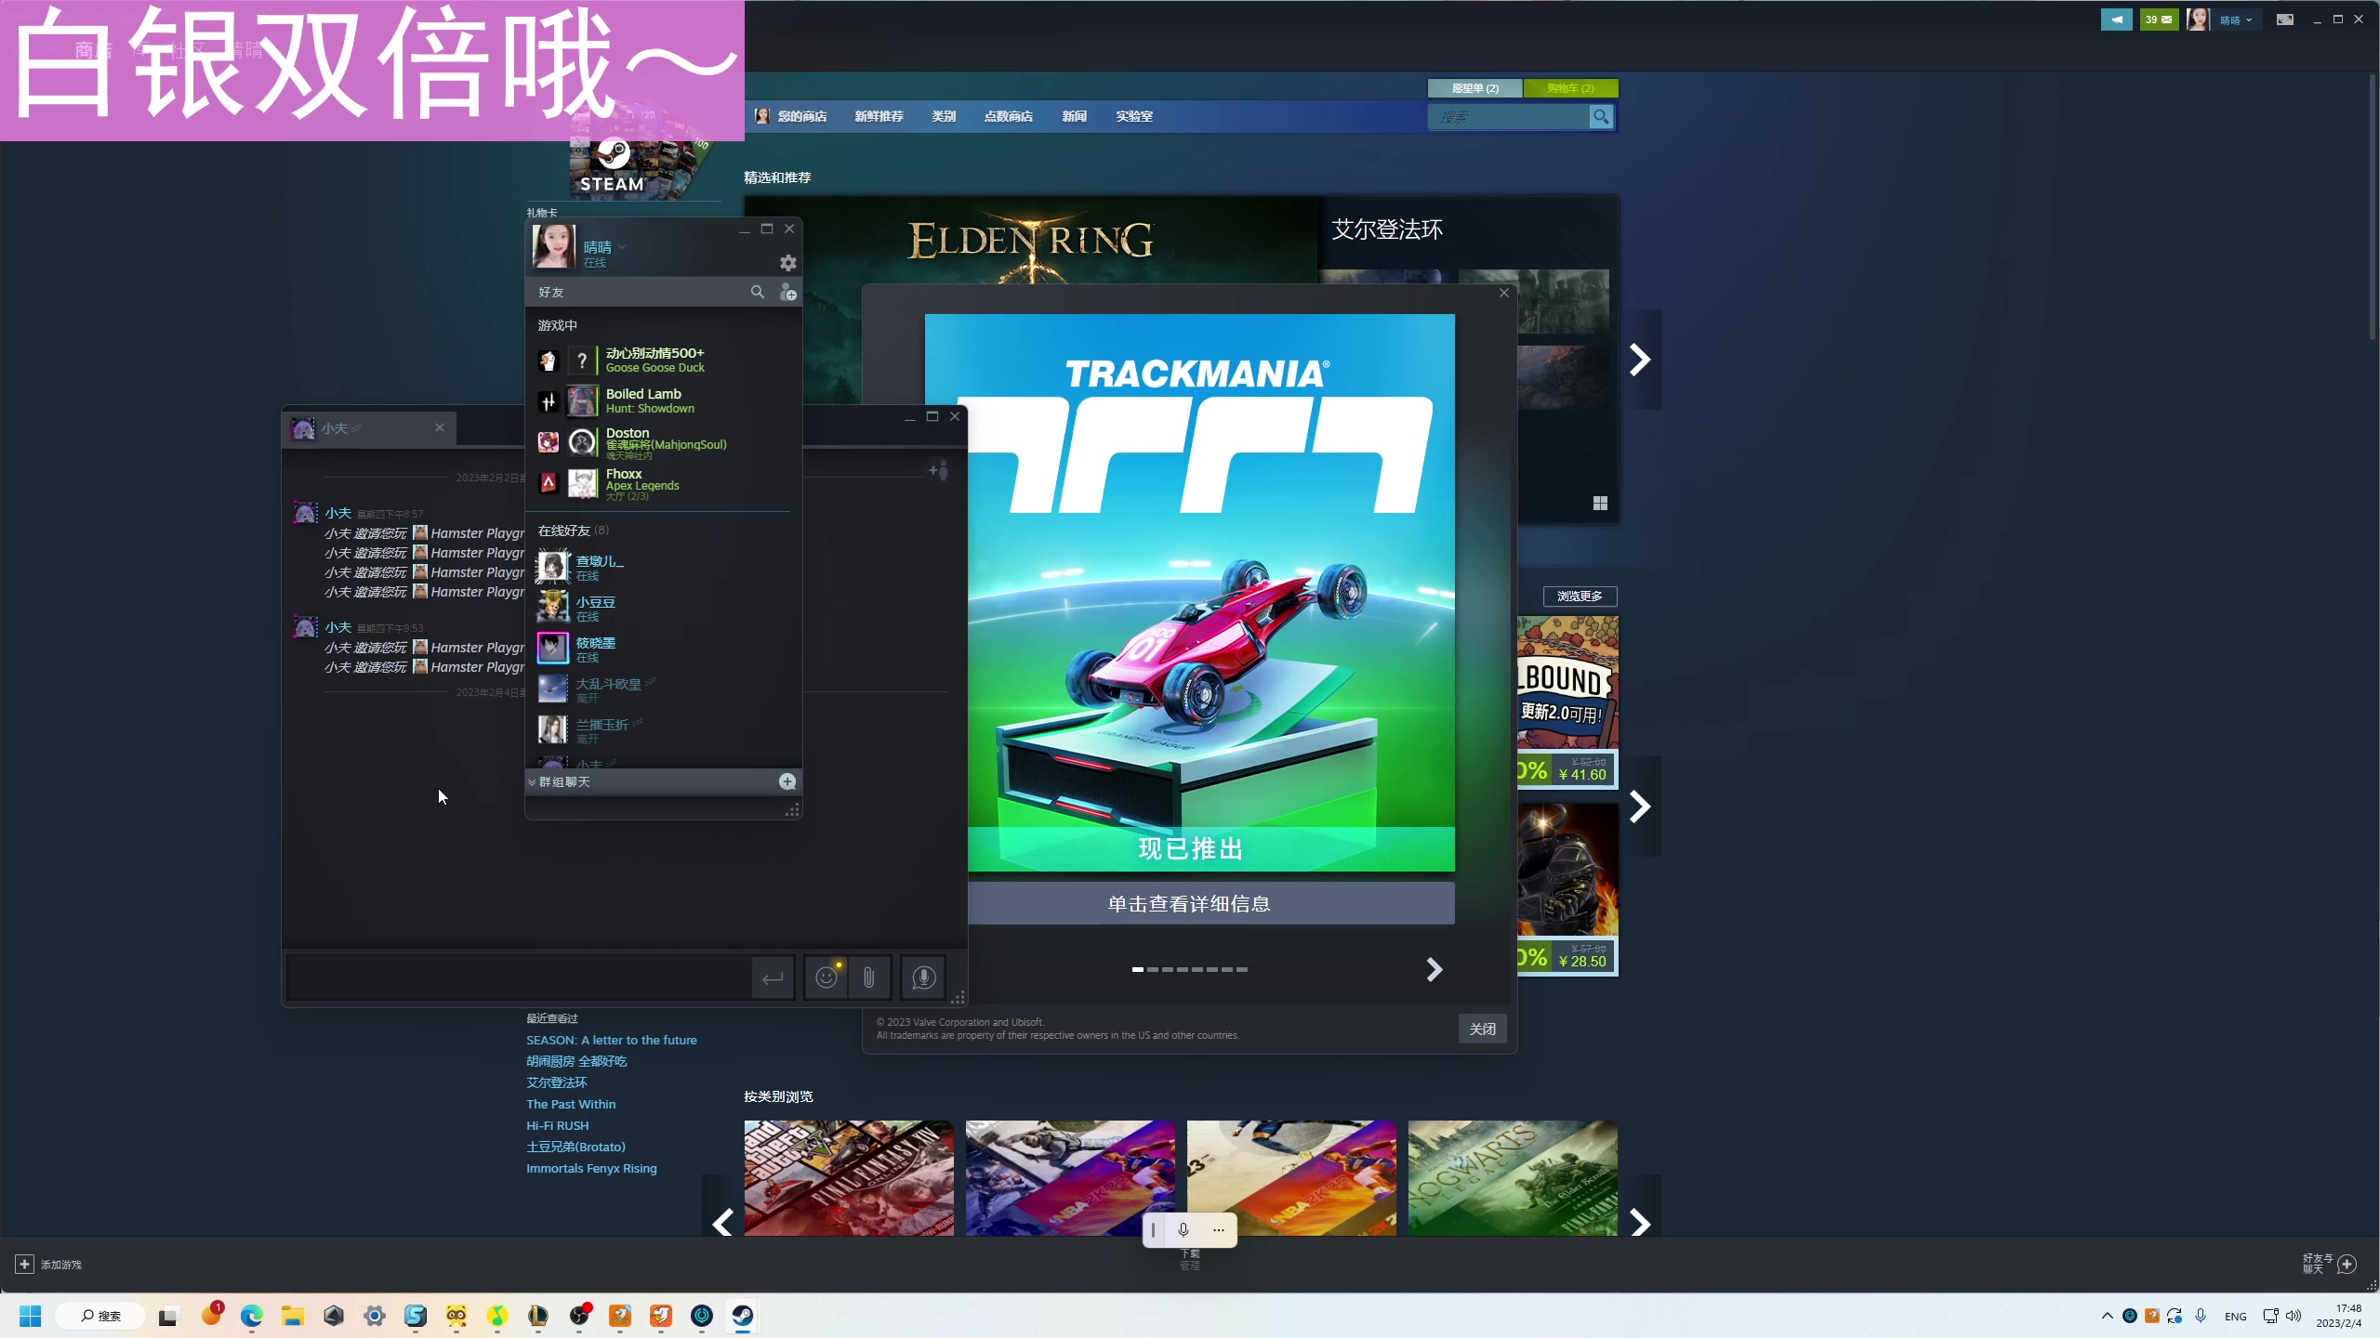Image resolution: width=2380 pixels, height=1338 pixels.
Task: Click the attachment paperclip icon in chat
Action: pyautogui.click(x=869, y=977)
